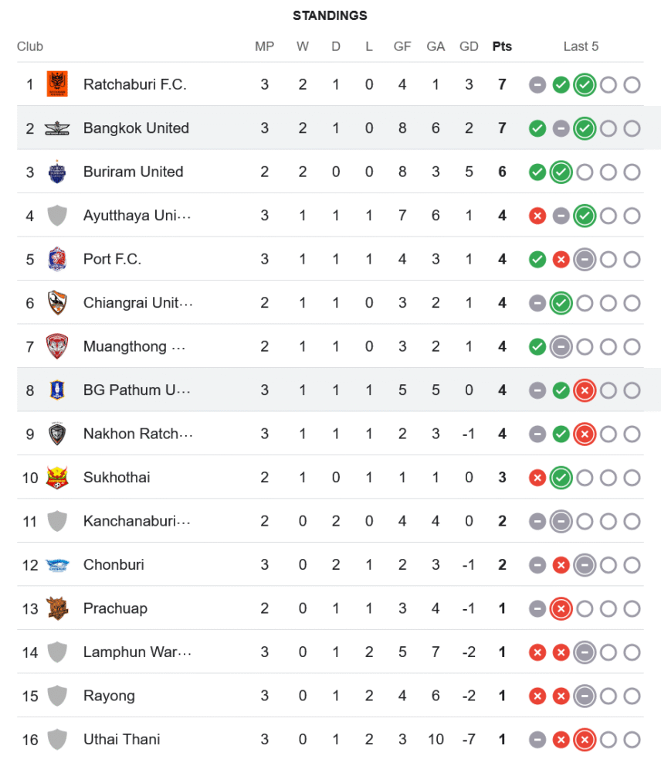The image size is (661, 773).
Task: Click the Chonburi club logo
Action: pos(57,565)
